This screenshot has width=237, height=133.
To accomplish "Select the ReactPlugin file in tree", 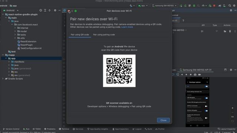I will [x=25, y=45].
